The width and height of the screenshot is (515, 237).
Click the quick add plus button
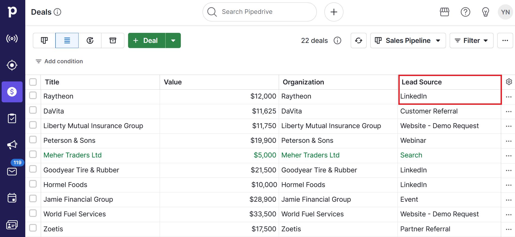pyautogui.click(x=334, y=12)
